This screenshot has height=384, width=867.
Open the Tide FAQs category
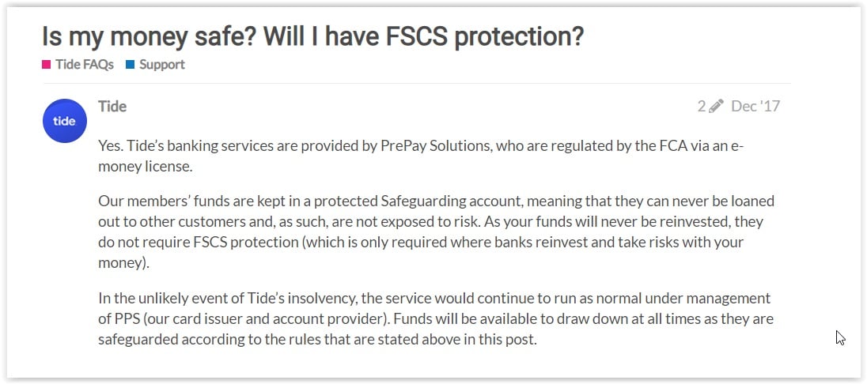click(84, 65)
